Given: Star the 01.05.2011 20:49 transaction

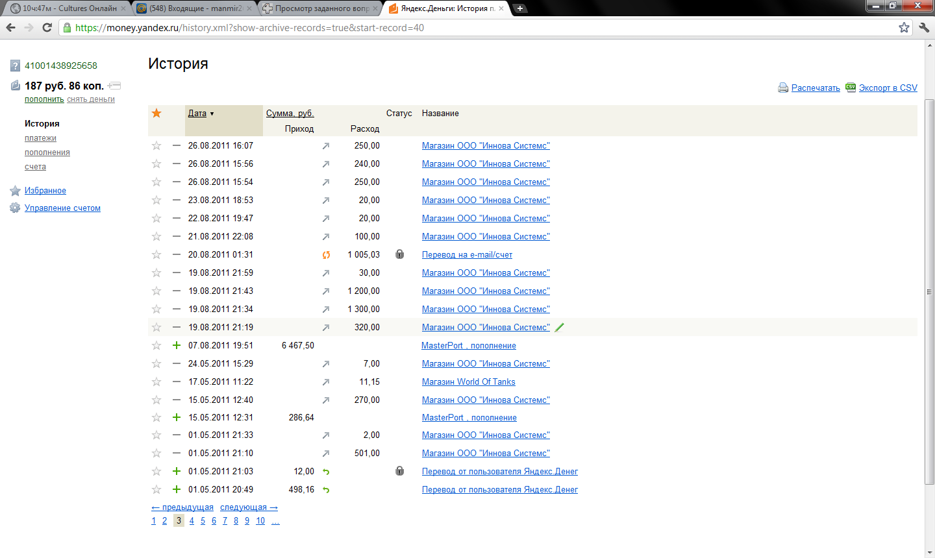Looking at the screenshot, I should click(156, 490).
